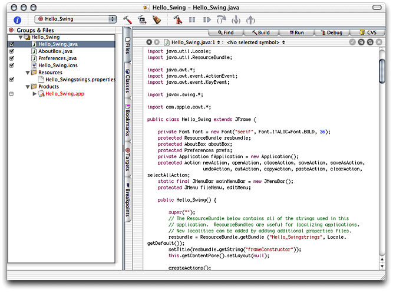Screen dimensions: 393x292
Task: Toggle checkbox for Hello_Swing.app
Action: pyautogui.click(x=11, y=94)
